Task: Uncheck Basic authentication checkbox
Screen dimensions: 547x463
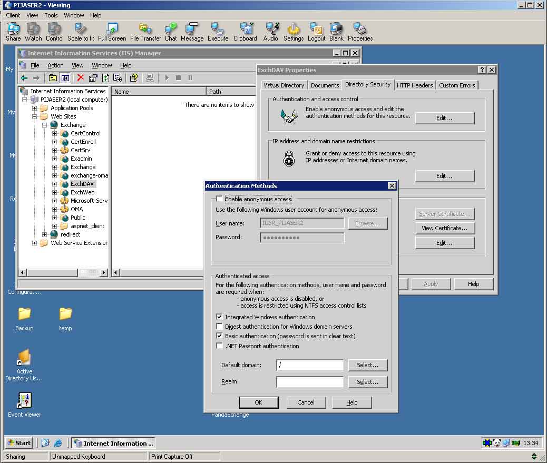Action: (x=220, y=336)
